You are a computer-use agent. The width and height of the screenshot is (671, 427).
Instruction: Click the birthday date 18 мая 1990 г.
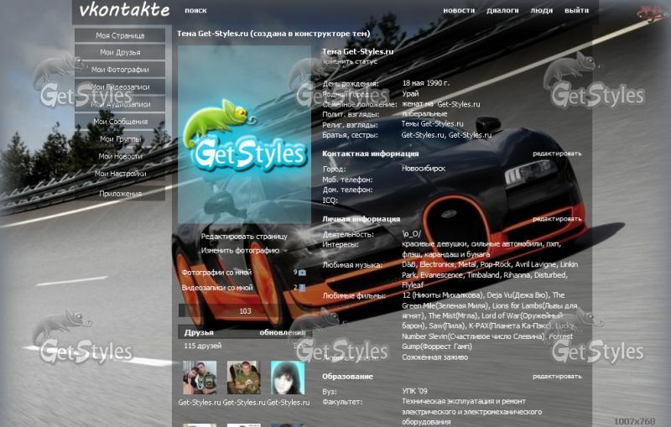(x=426, y=83)
